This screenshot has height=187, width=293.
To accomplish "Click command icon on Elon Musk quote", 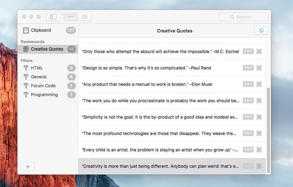I will [x=259, y=84].
